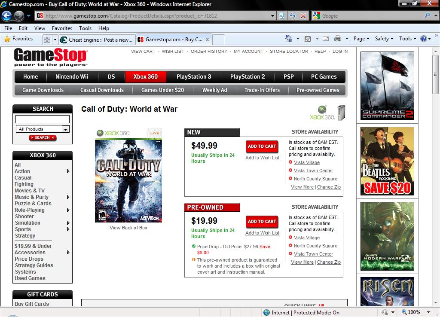Open the All Products search dropdown
Screen dimensions: 440x317
[x=65, y=129]
